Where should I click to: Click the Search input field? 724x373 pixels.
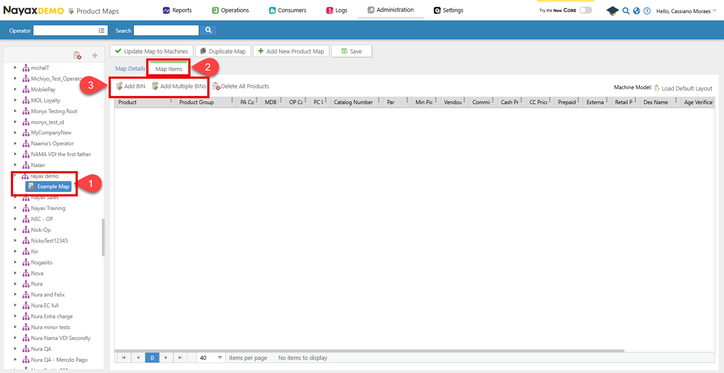pyautogui.click(x=166, y=30)
